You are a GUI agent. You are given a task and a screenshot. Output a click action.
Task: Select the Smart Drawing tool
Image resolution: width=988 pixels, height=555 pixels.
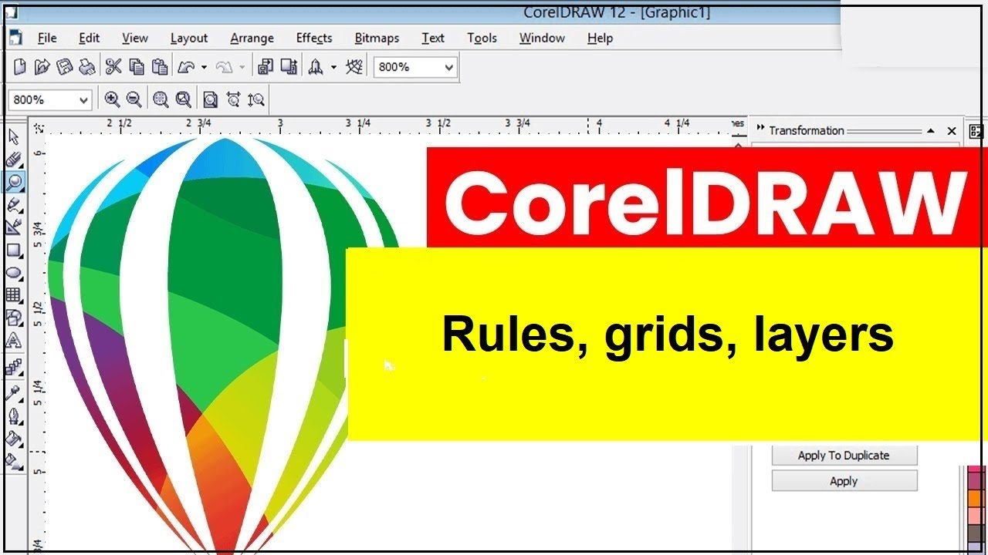14,227
